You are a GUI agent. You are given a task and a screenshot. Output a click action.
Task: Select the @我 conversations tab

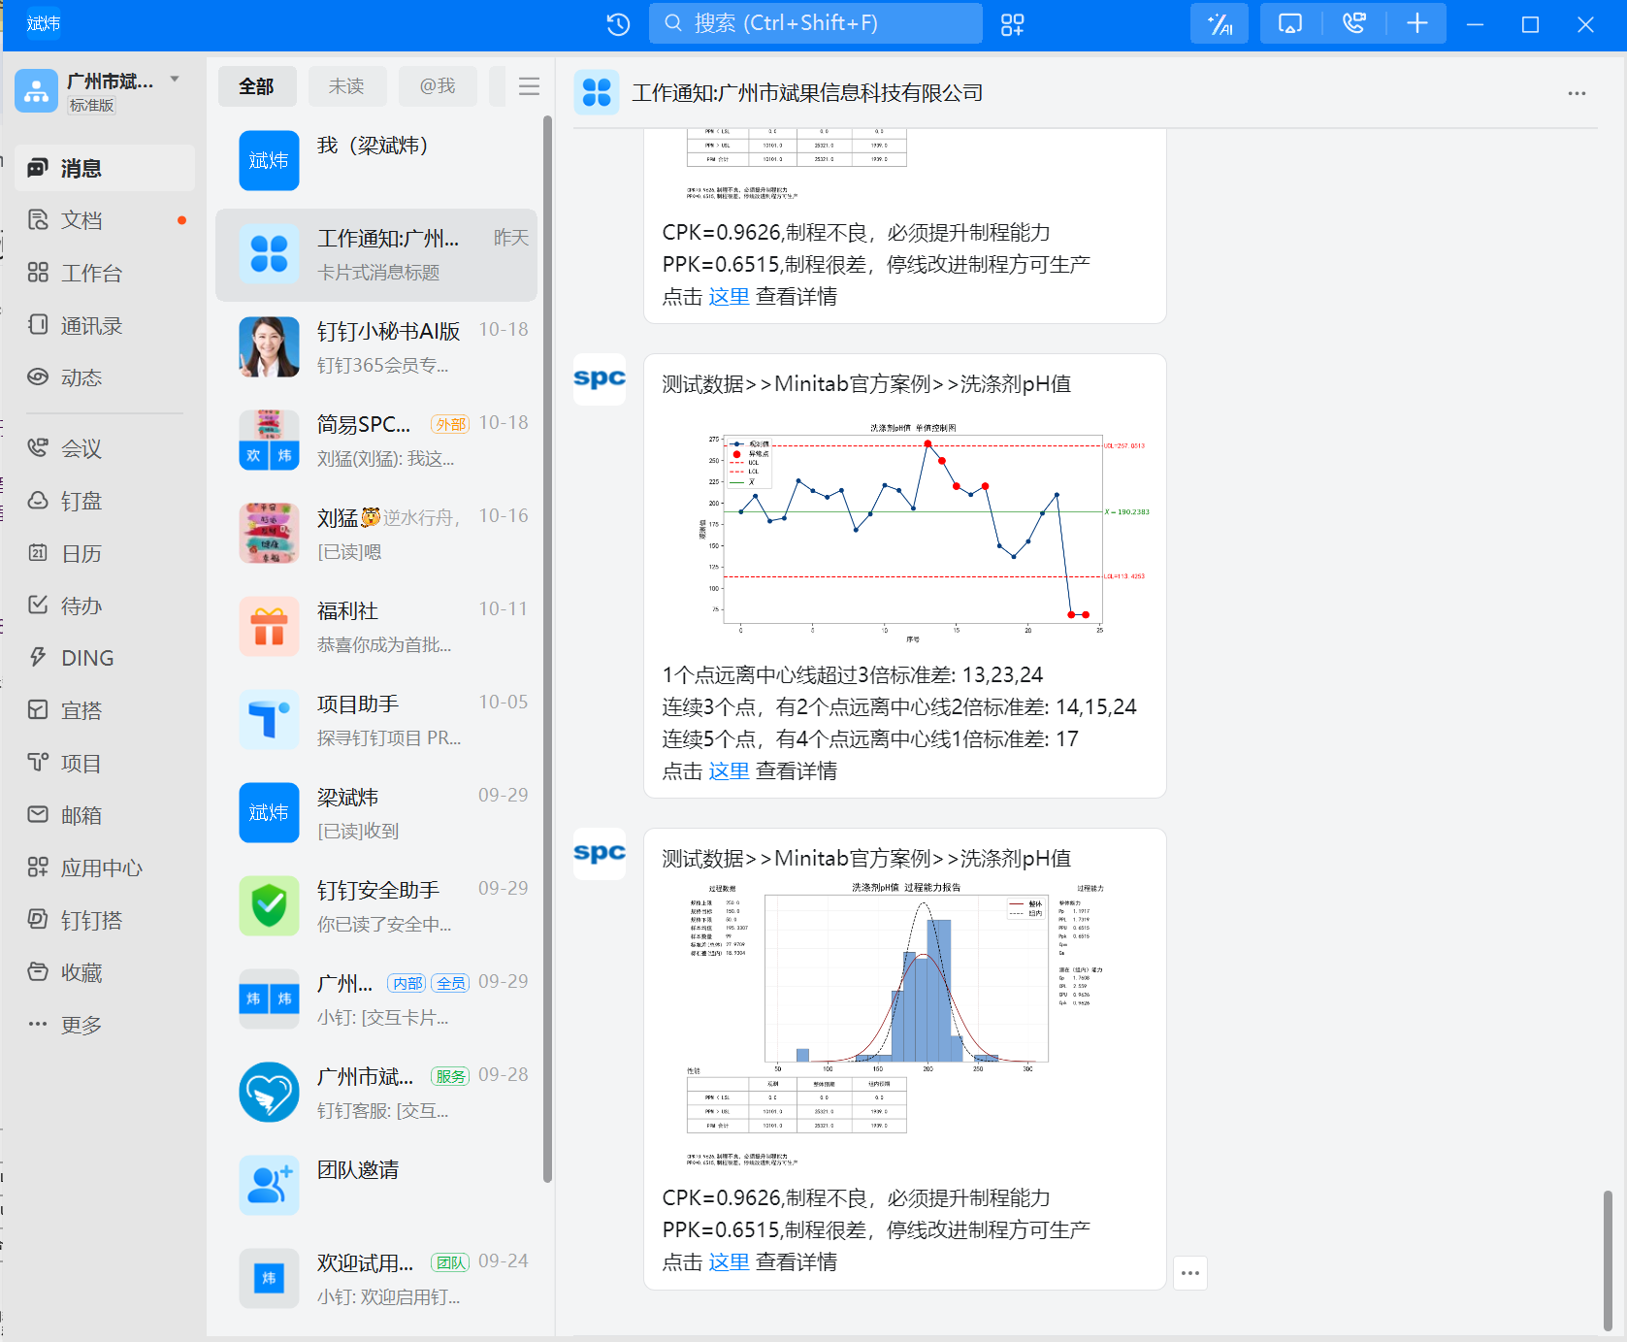[x=438, y=86]
